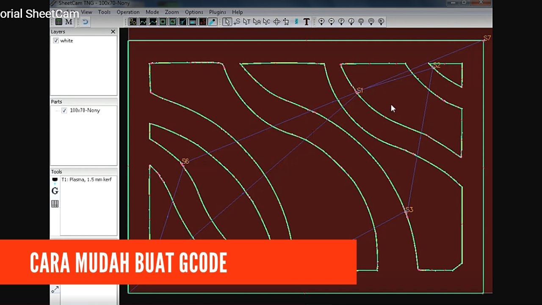The image size is (542, 305).
Task: Click the S7 start point marker
Action: point(487,38)
